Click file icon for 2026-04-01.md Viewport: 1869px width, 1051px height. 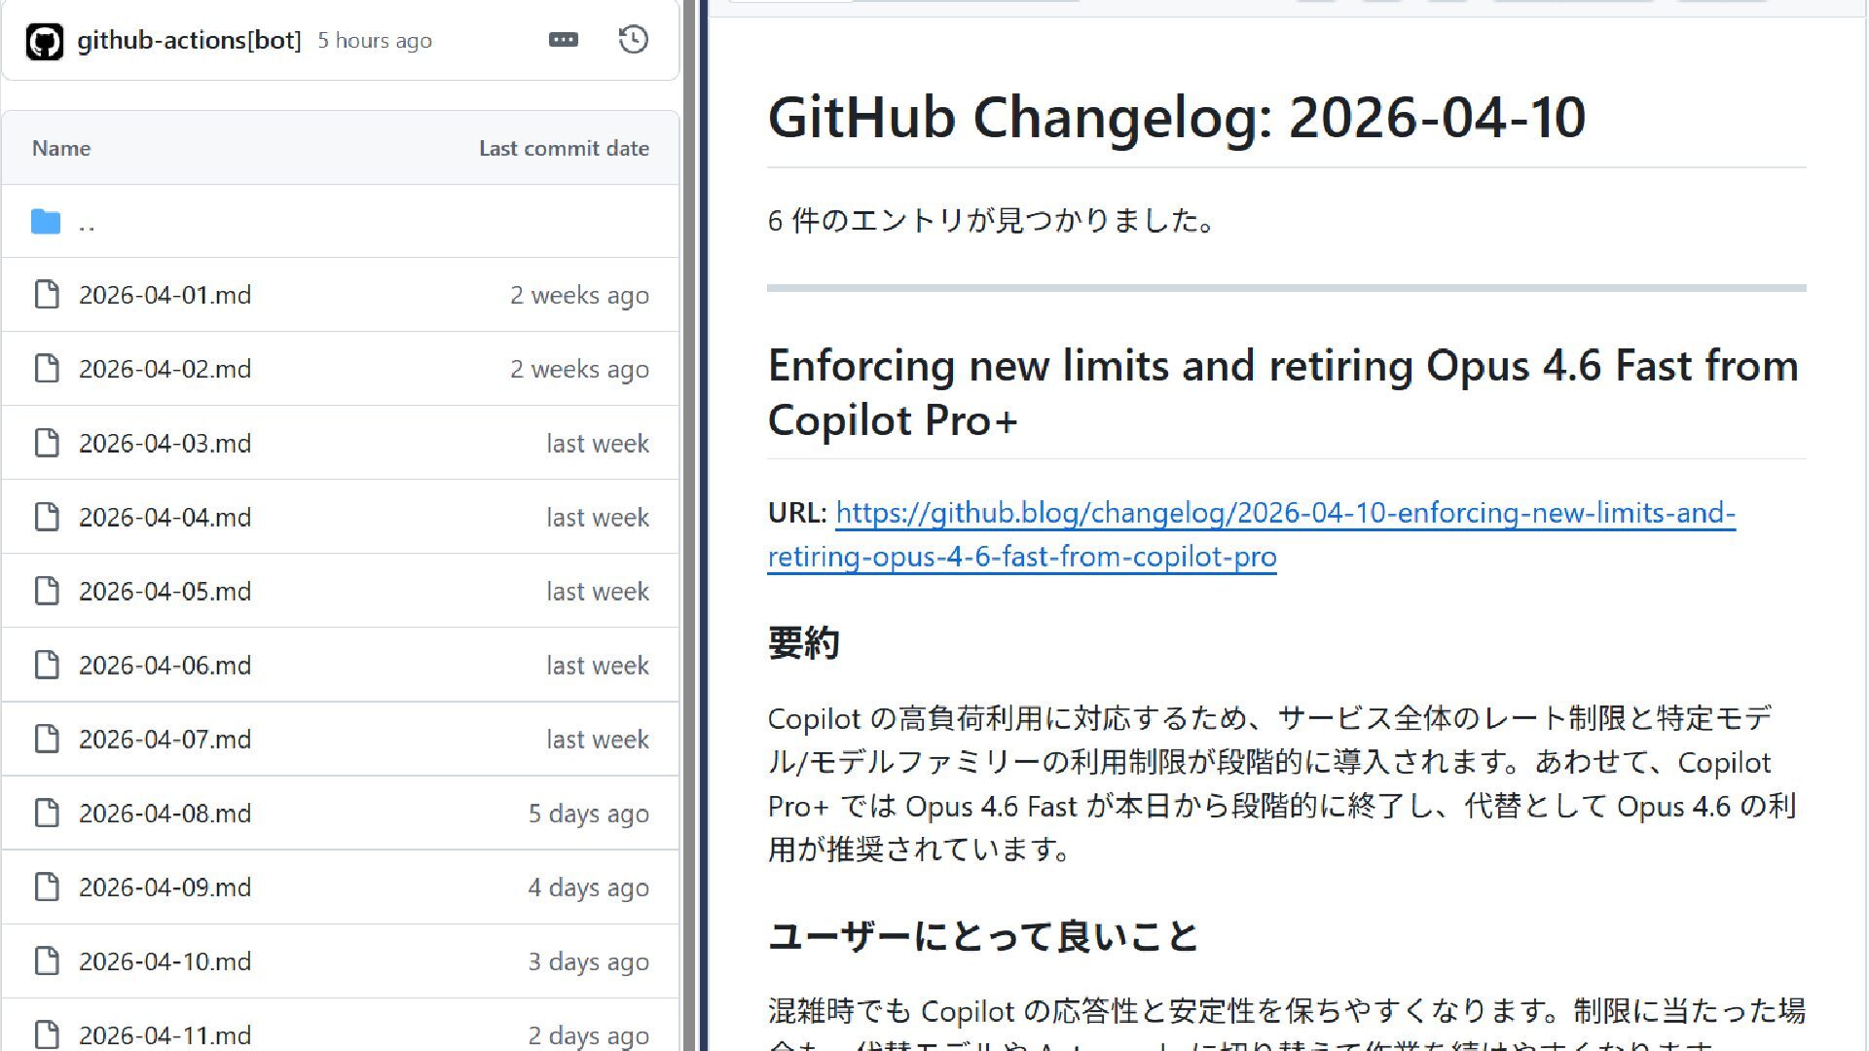(47, 295)
